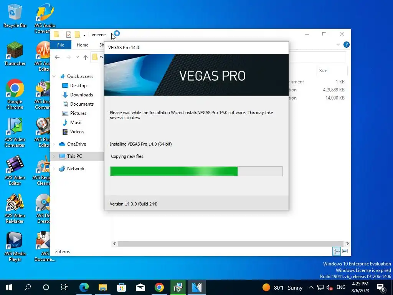Click scrollbar right arrow in Explorer
This screenshot has width=393, height=295.
(x=347, y=244)
